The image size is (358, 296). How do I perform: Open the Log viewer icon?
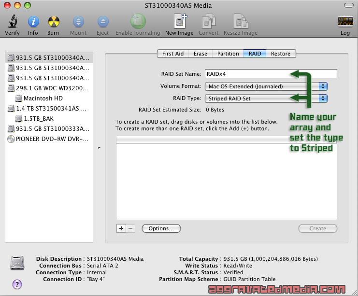(x=345, y=21)
